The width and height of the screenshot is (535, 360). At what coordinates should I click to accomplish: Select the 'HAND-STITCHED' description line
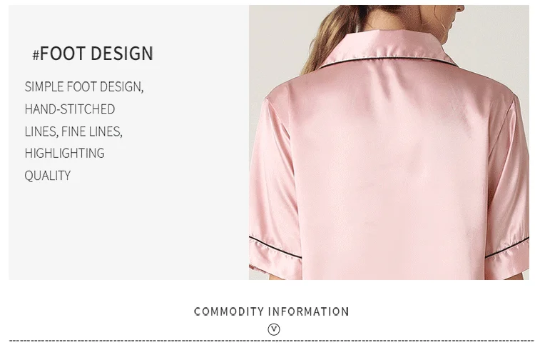(70, 109)
